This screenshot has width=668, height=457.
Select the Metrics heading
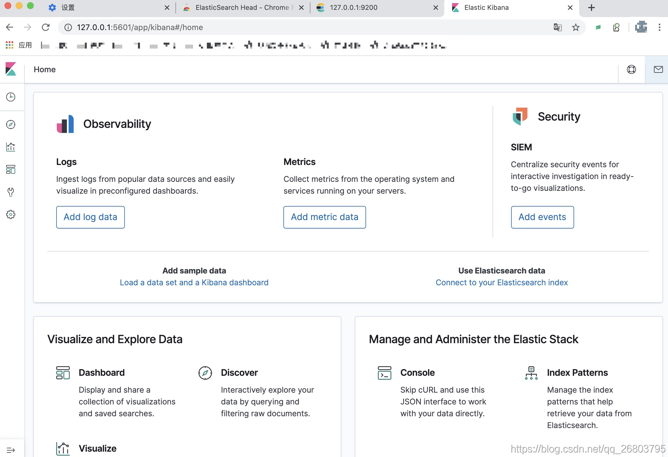299,162
